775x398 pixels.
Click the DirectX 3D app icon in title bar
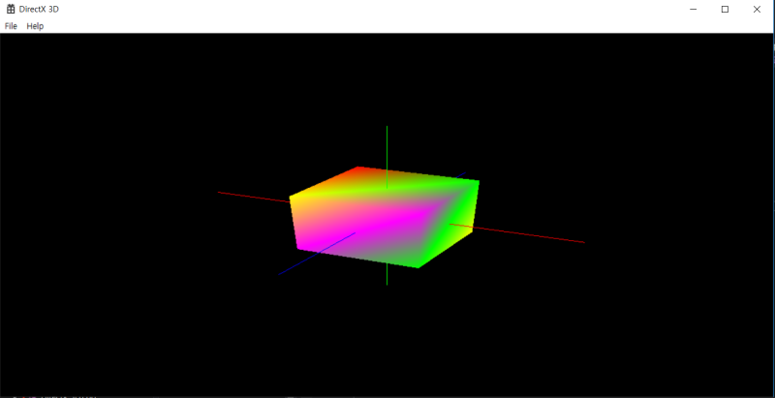click(x=11, y=9)
